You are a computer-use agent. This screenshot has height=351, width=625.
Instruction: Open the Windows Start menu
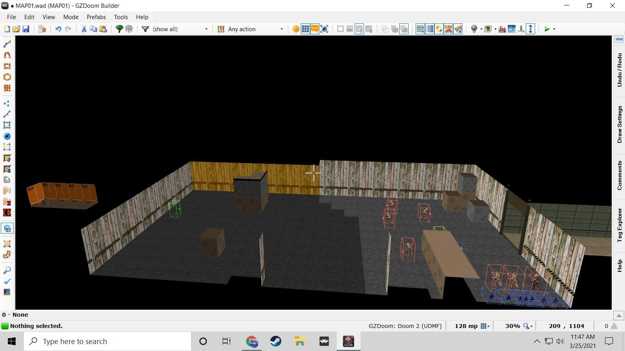[12, 342]
